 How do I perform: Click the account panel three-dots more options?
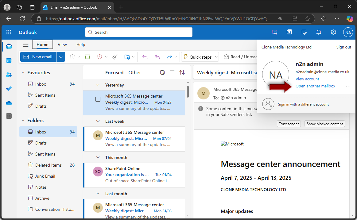(x=348, y=87)
